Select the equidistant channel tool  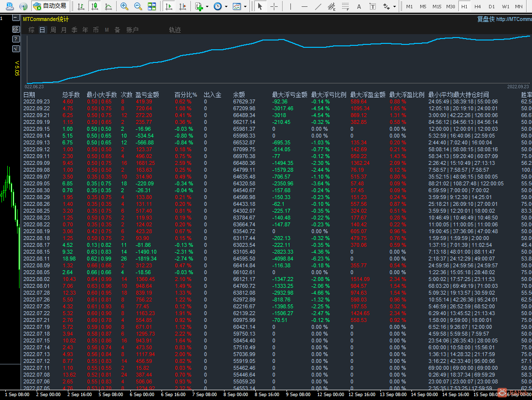click(331, 6)
